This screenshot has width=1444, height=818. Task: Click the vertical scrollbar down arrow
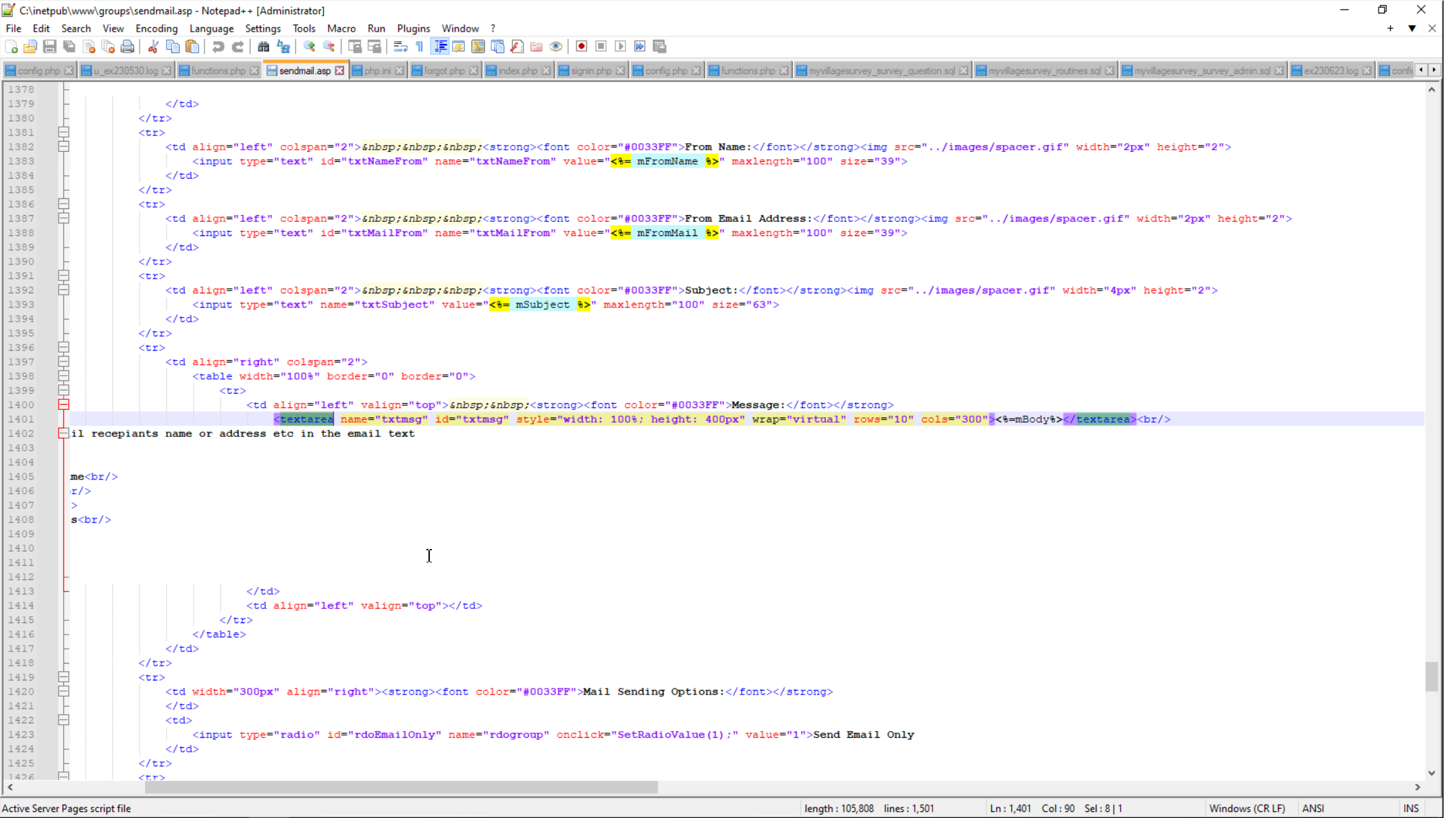1431,773
